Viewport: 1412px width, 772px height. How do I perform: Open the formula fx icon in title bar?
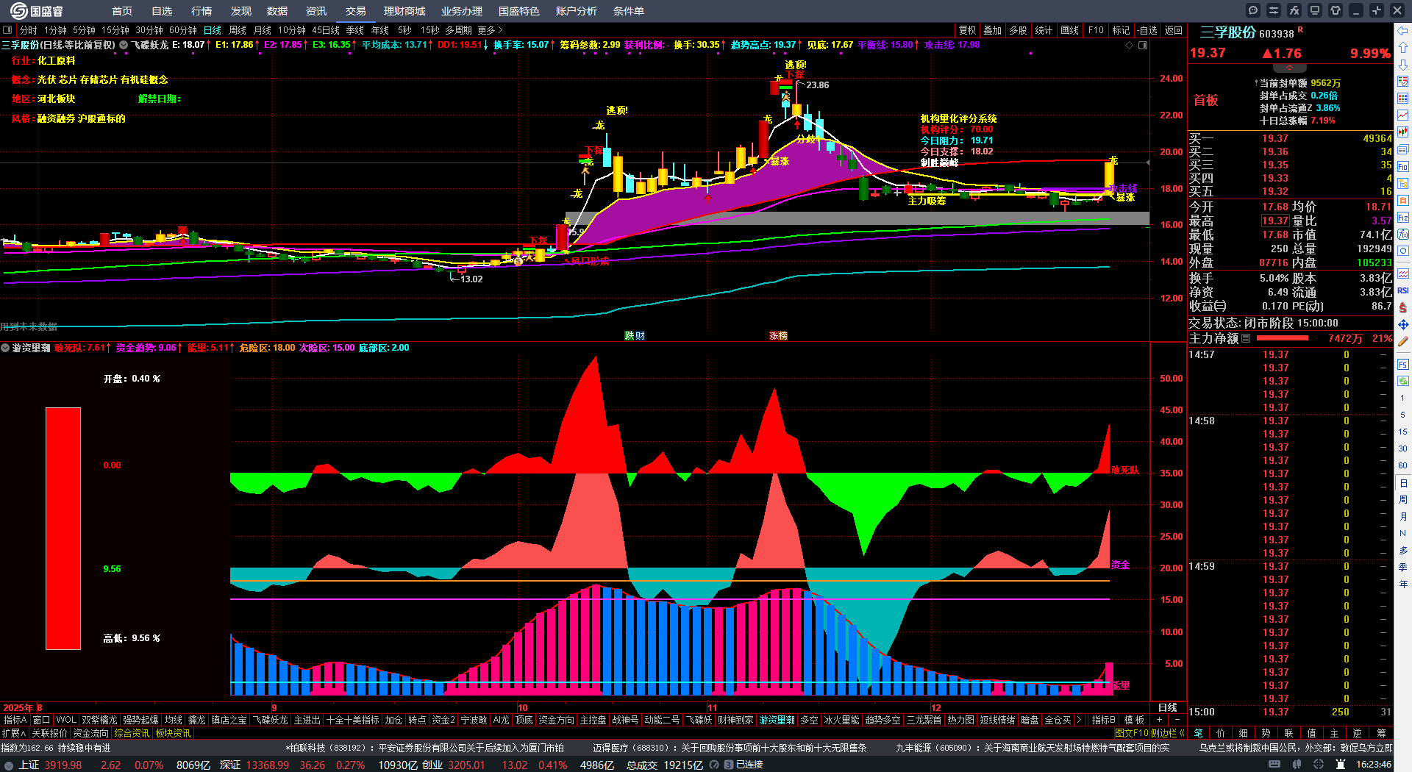tap(1294, 10)
